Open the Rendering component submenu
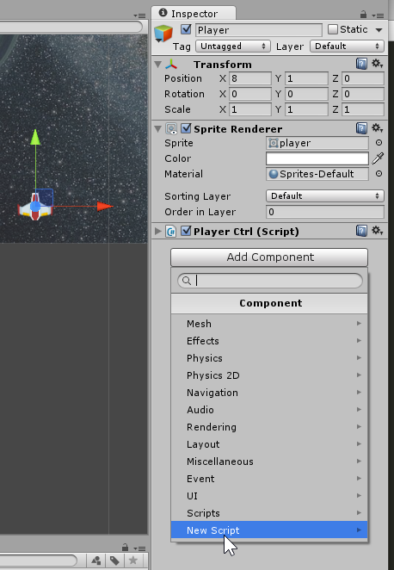This screenshot has height=570, width=394. coord(269,427)
